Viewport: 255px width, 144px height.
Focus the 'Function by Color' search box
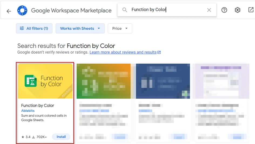pyautogui.click(x=167, y=10)
